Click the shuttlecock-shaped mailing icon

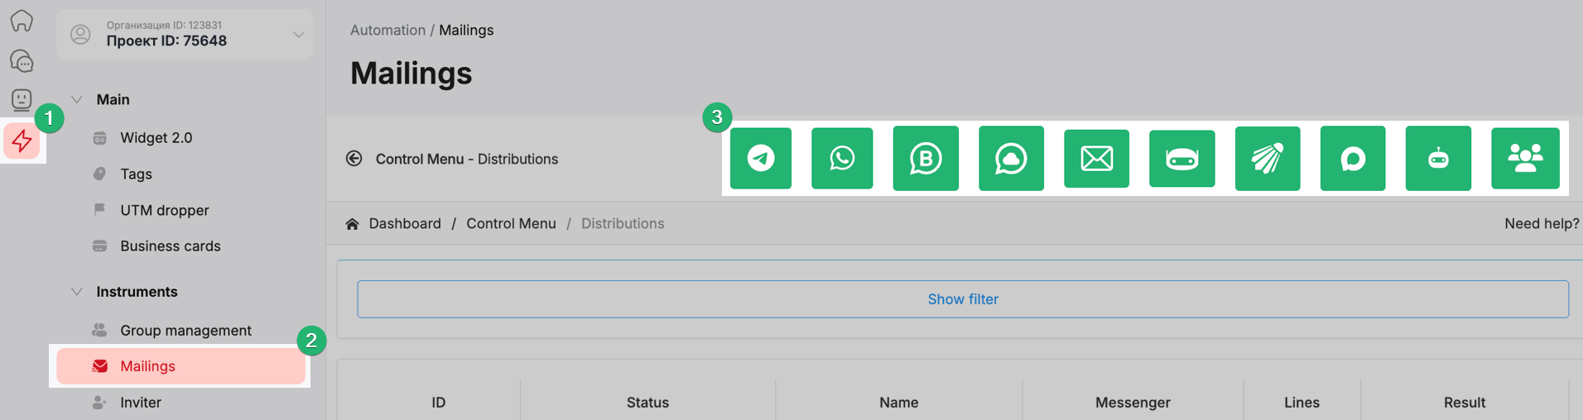coord(1267,158)
